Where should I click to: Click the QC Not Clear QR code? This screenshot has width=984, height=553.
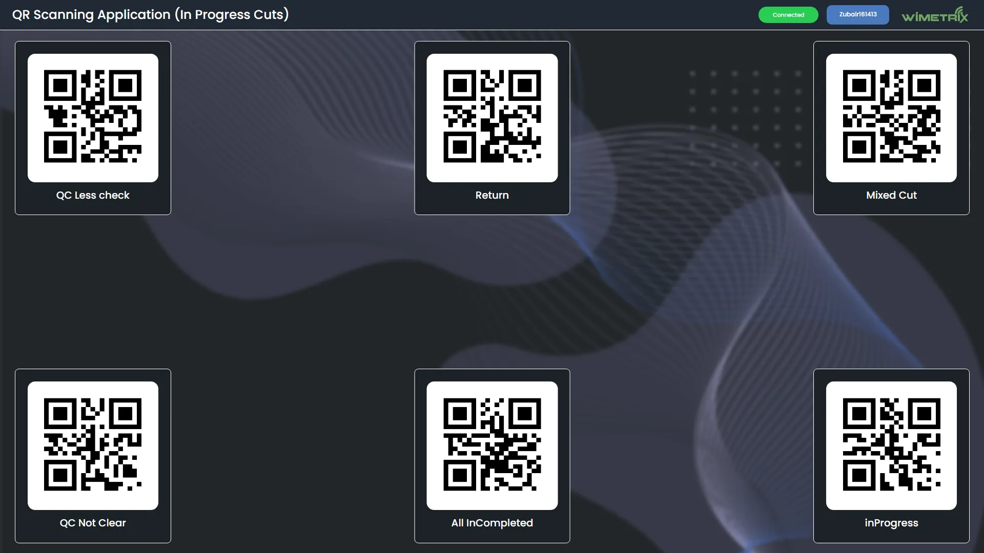click(x=93, y=445)
